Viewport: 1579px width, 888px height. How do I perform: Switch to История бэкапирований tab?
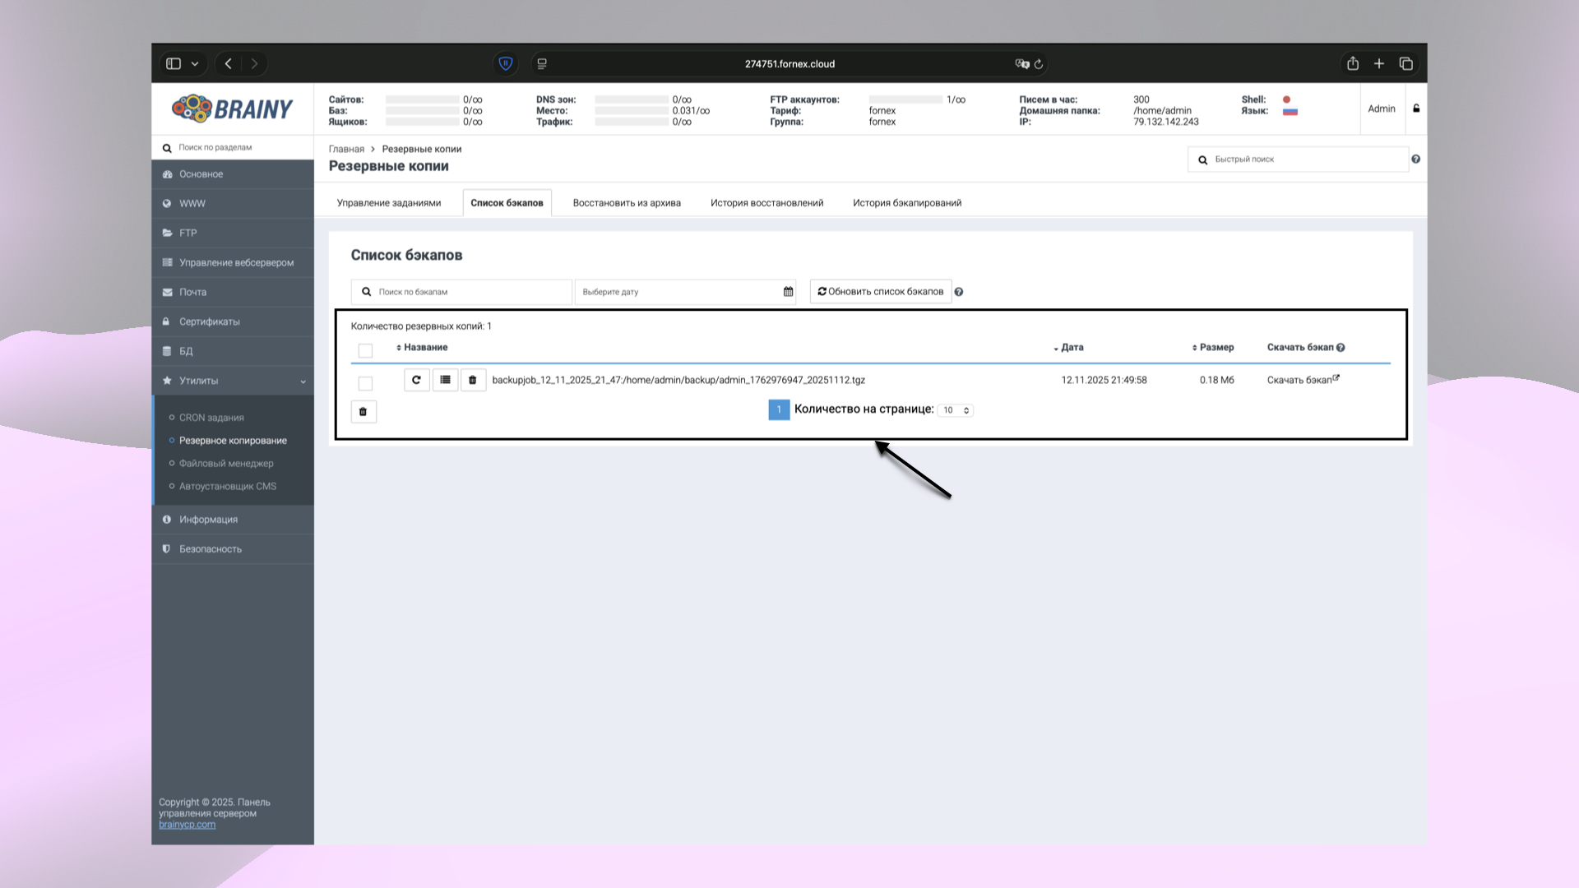(907, 203)
